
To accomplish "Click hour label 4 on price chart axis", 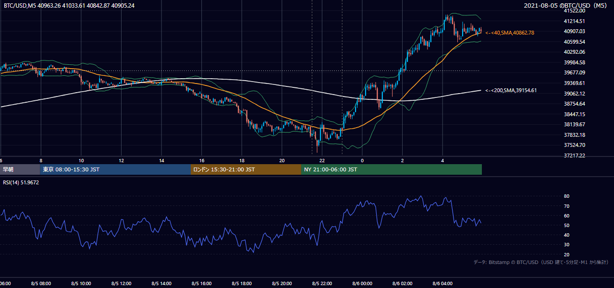I will (442, 161).
